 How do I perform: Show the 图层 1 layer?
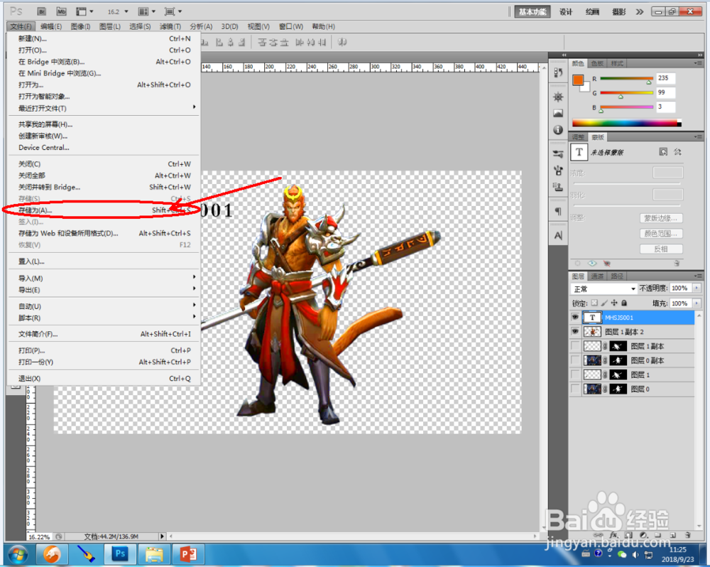575,375
